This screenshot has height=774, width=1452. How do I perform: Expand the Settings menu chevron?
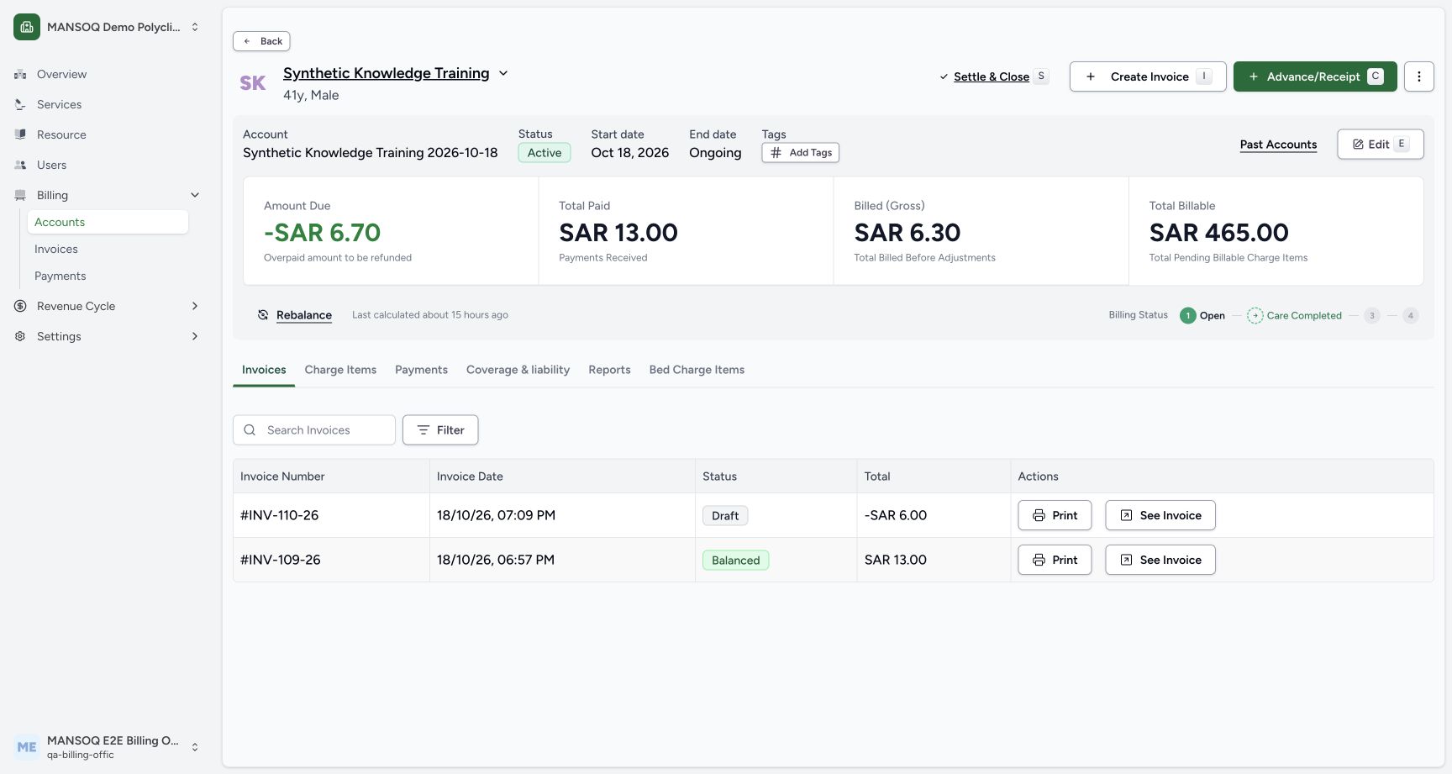click(195, 336)
